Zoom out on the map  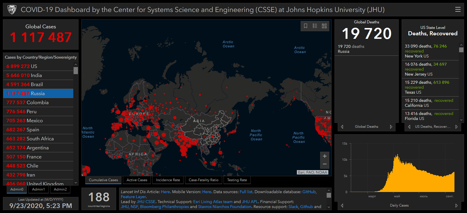(x=325, y=164)
